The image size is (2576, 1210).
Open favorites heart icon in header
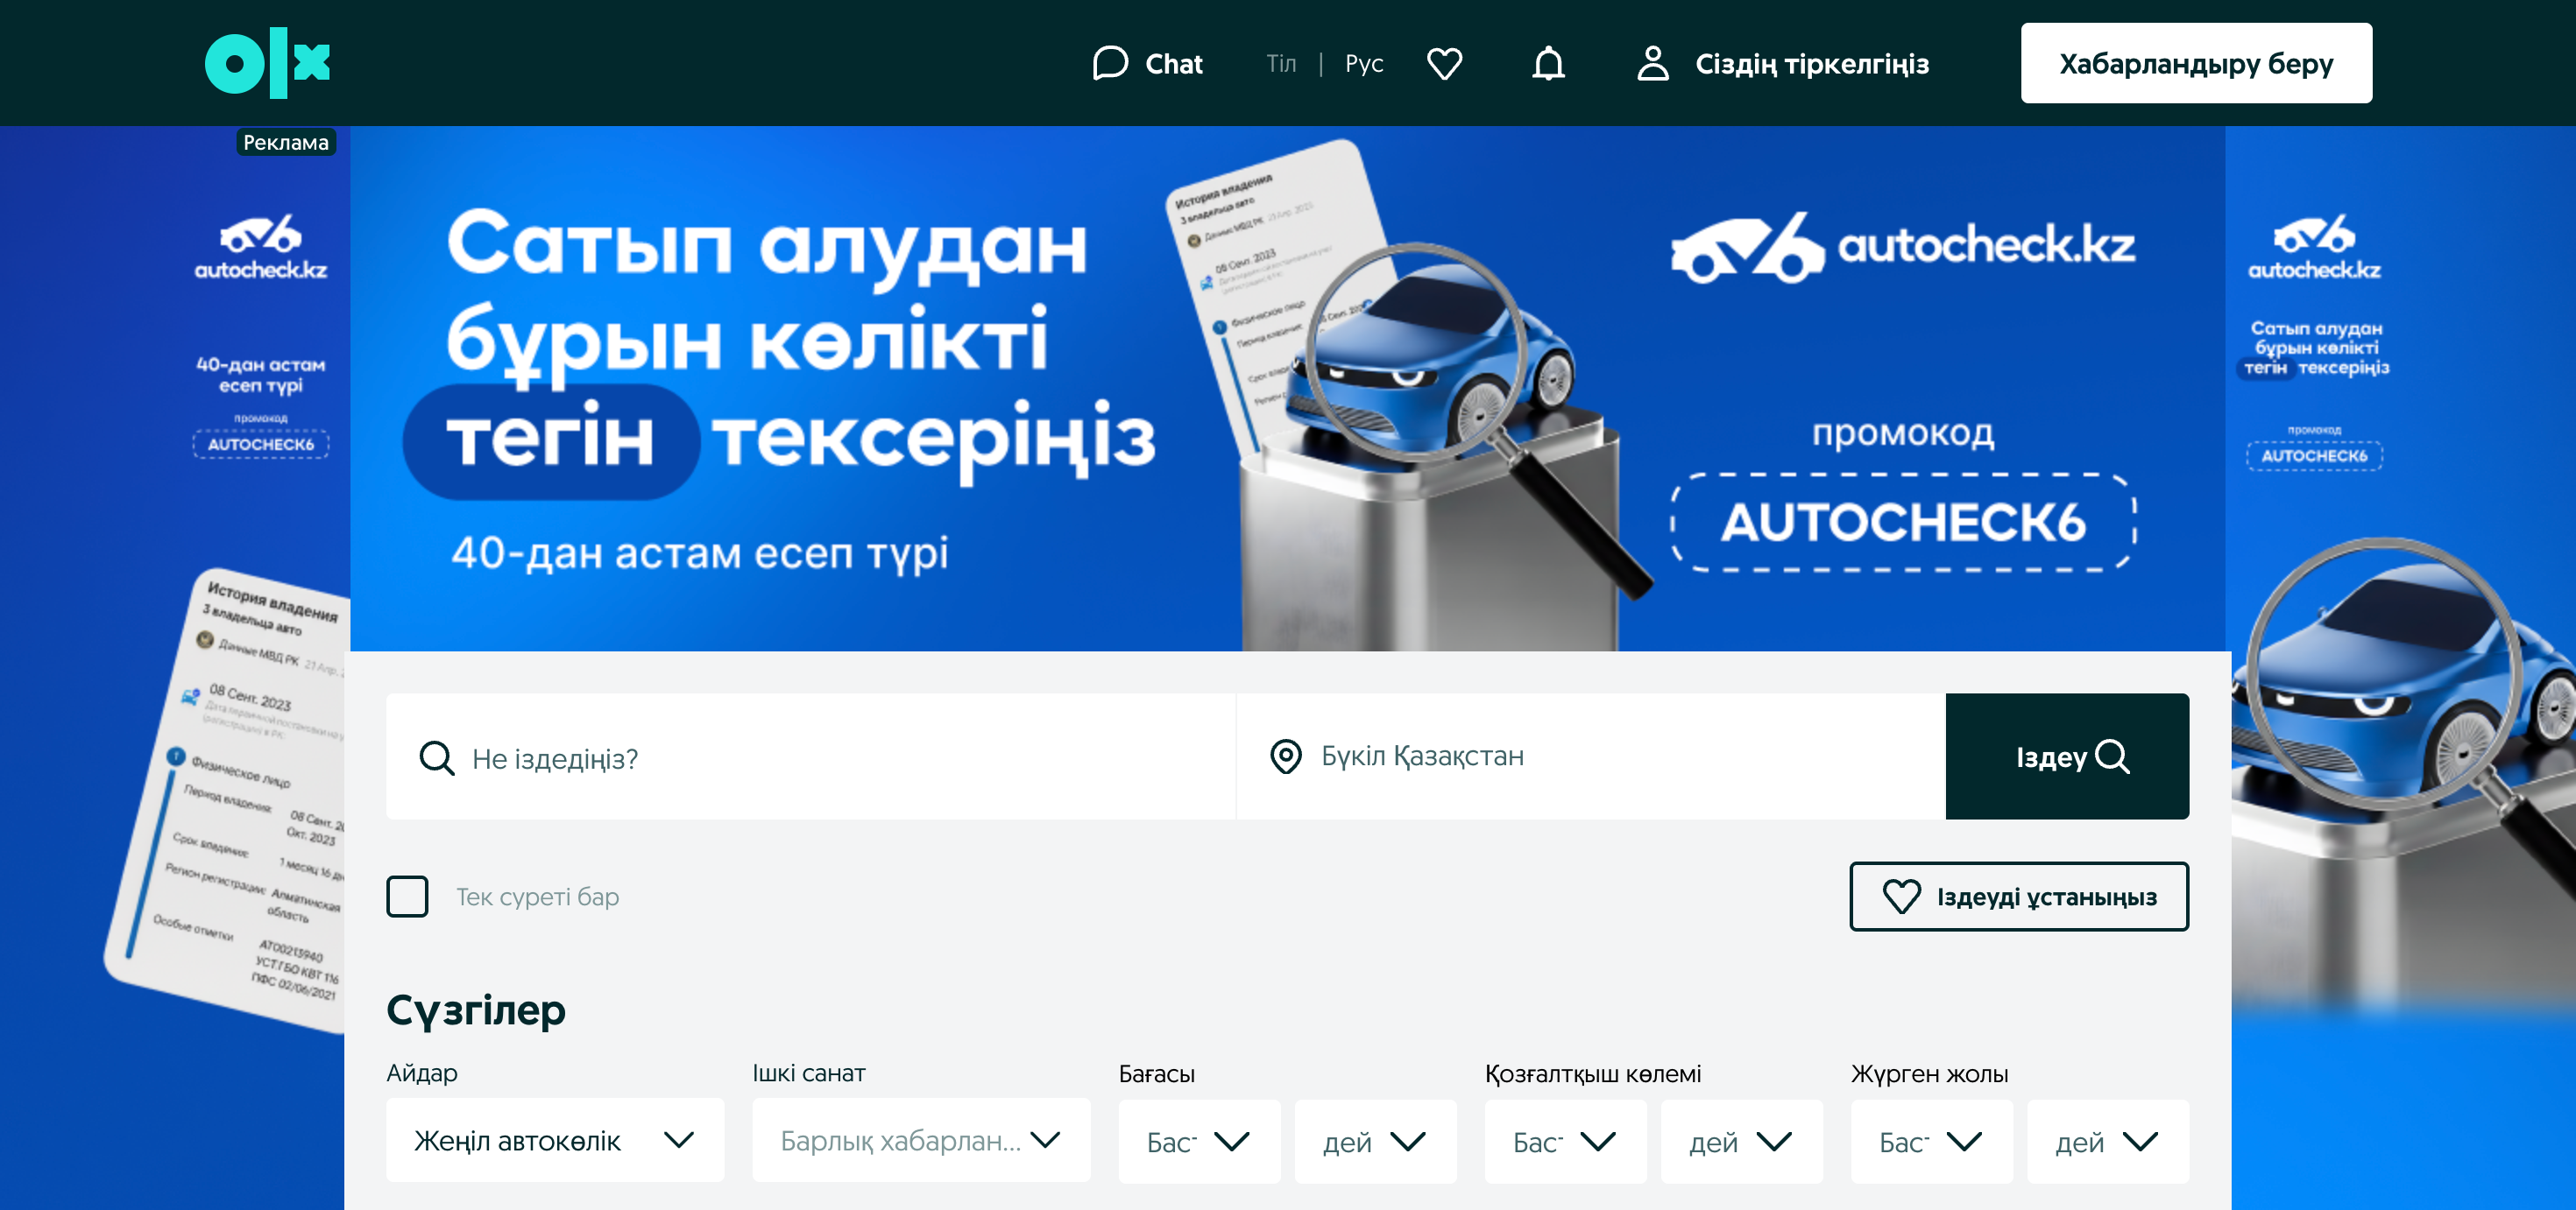[1443, 63]
